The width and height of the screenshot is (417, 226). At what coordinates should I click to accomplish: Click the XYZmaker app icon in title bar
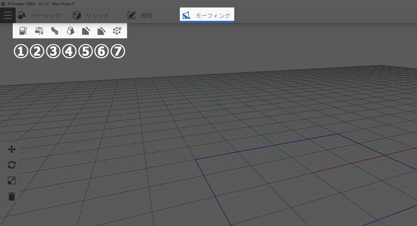(x=3, y=4)
